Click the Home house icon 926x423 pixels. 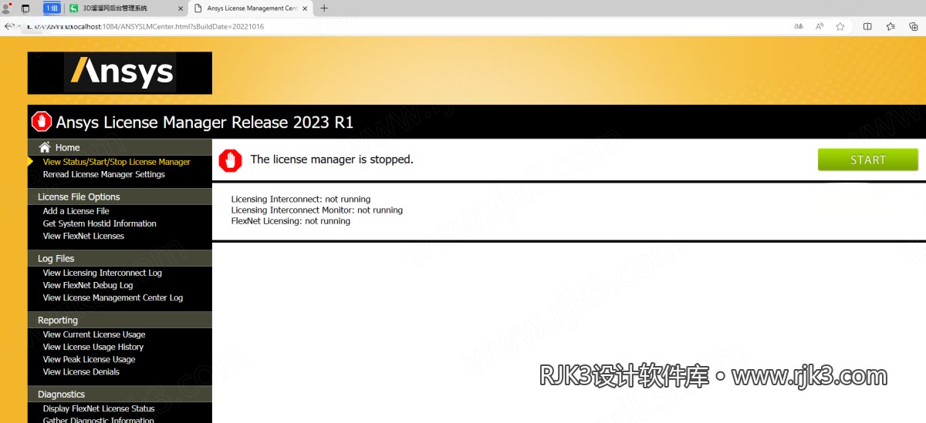click(x=45, y=147)
